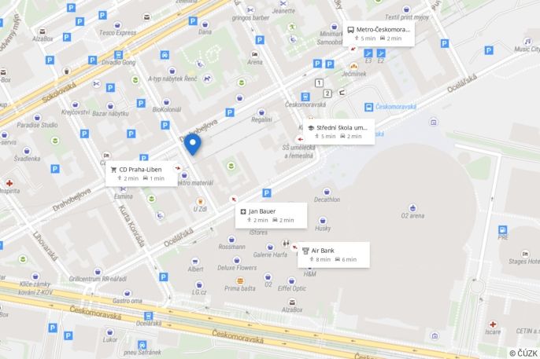Select the Husky shop marker
The height and width of the screenshot is (359, 540).
[323, 220]
